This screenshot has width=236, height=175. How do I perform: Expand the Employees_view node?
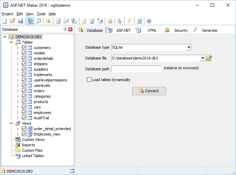(x=18, y=134)
